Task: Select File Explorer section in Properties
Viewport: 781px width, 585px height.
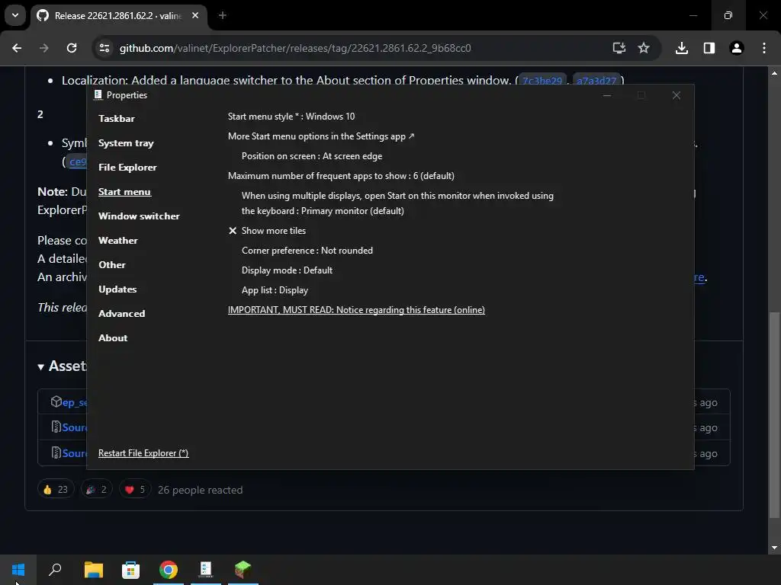Action: [x=127, y=167]
